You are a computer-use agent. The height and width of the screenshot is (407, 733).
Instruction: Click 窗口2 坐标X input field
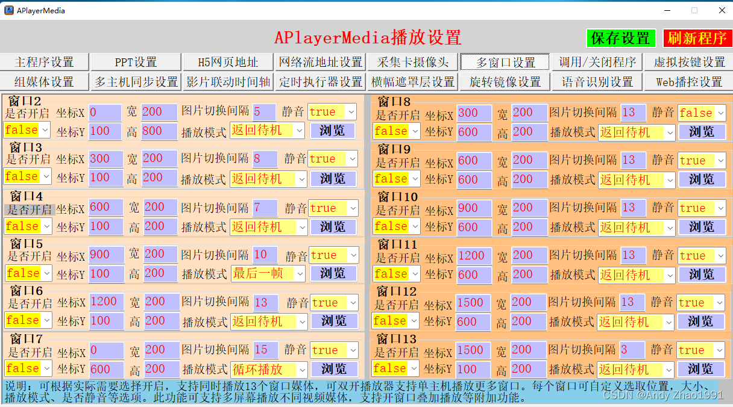pyautogui.click(x=105, y=112)
